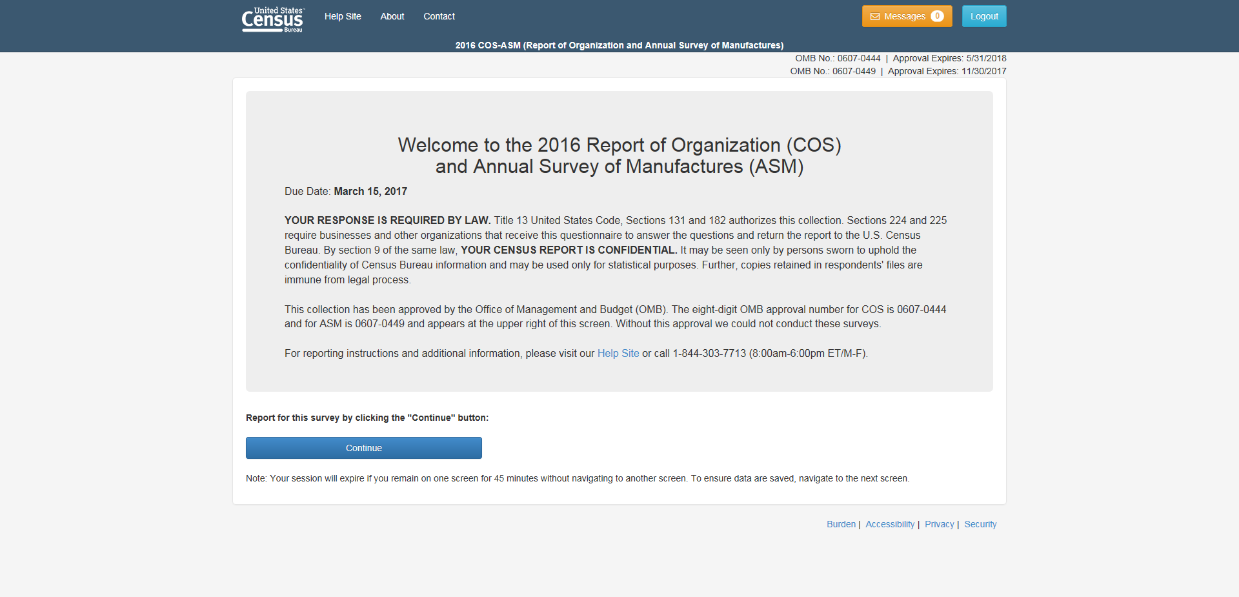Open the Accessibility footer link

coord(889,524)
